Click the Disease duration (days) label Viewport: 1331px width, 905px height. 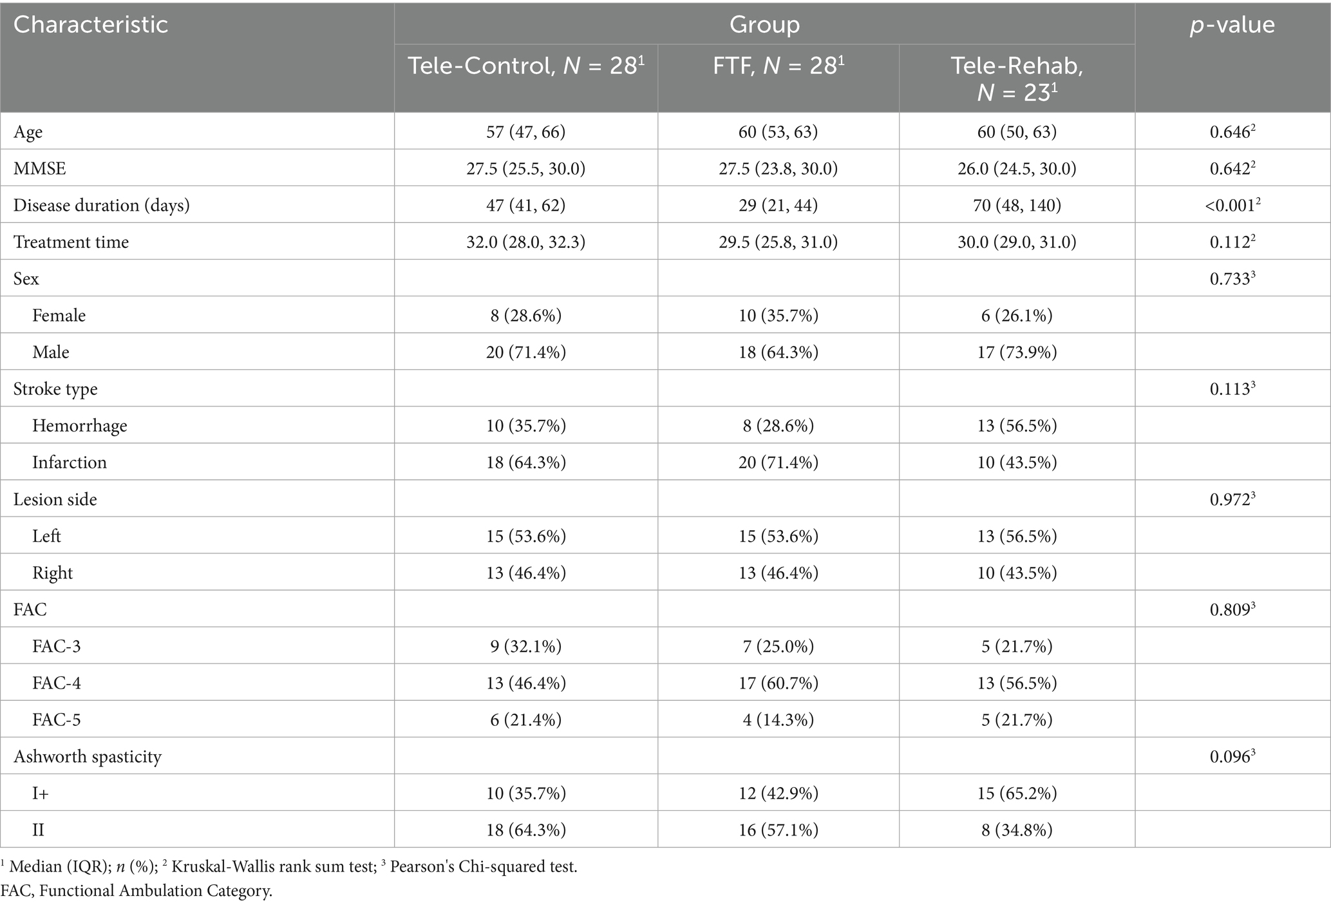[x=102, y=205]
